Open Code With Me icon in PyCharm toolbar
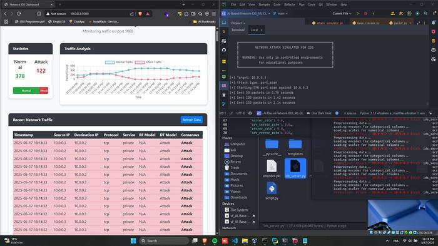438x246 pixels. tap(393, 13)
